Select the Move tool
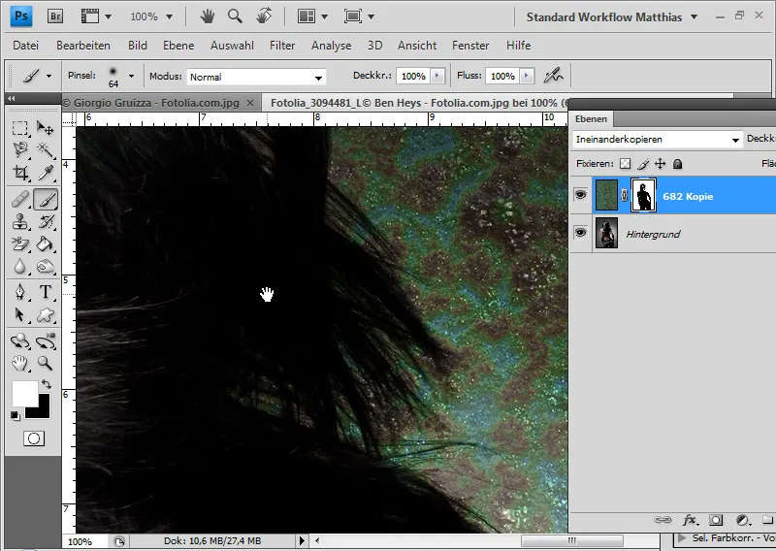Image resolution: width=776 pixels, height=551 pixels. tap(46, 128)
